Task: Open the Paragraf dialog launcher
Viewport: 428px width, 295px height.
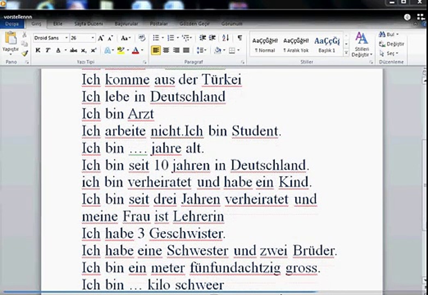Action: pos(243,62)
